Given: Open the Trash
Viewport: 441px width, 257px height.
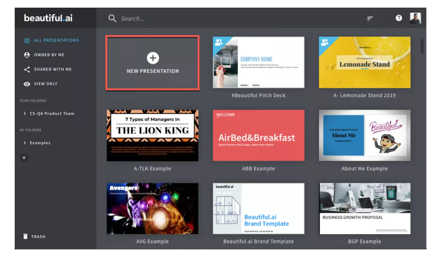Looking at the screenshot, I should (35, 236).
